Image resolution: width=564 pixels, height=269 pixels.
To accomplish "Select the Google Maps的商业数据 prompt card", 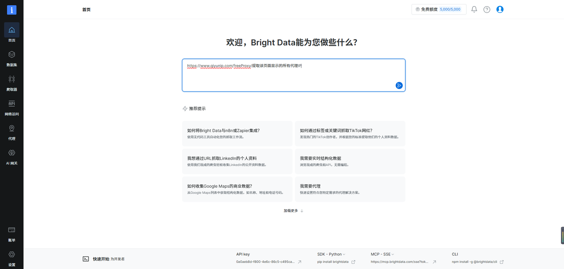I will 237,189.
